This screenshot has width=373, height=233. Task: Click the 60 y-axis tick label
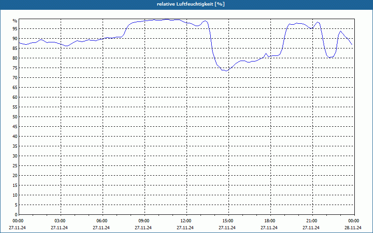click(15, 97)
